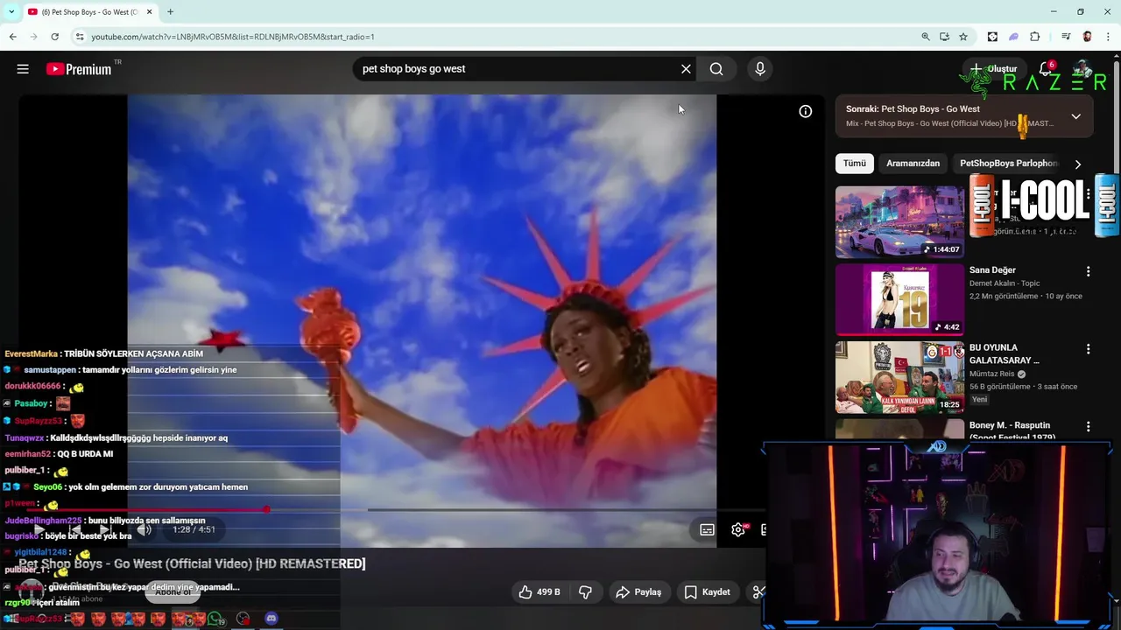Image resolution: width=1121 pixels, height=630 pixels.
Task: Show more filter chips with right arrow
Action: [x=1077, y=164]
